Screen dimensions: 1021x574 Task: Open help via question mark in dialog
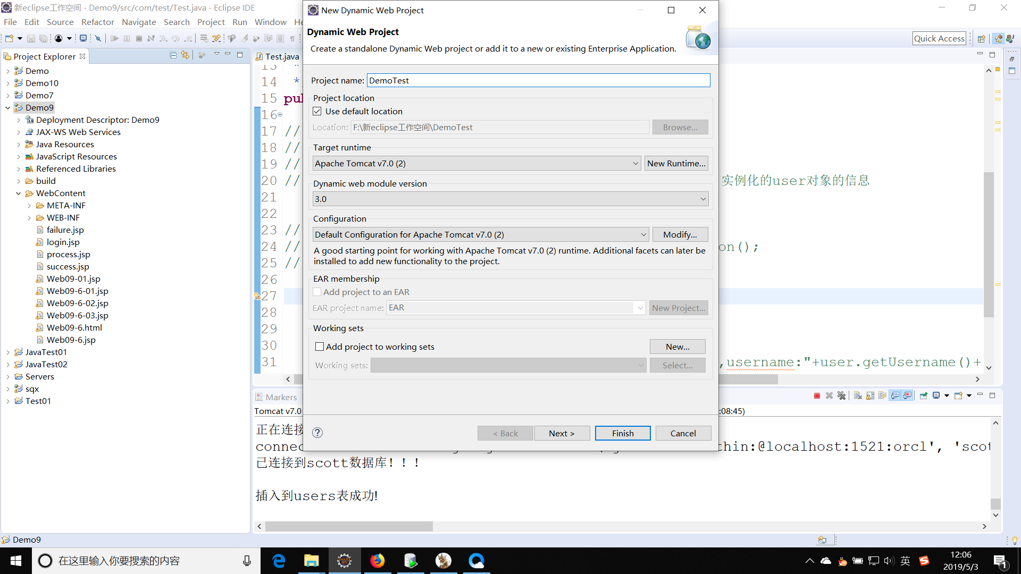point(317,433)
